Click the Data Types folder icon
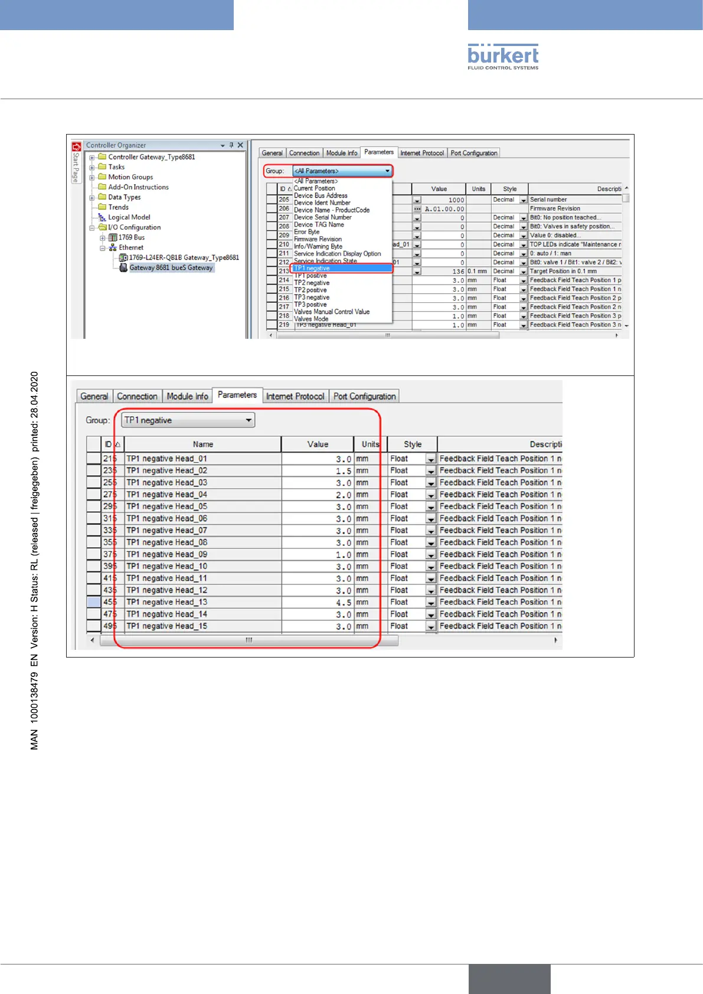Screen dimensions: 703x994 pyautogui.click(x=102, y=197)
